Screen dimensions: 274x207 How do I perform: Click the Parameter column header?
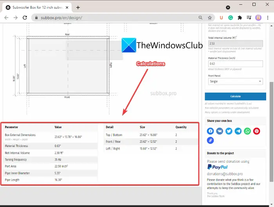coord(11,127)
